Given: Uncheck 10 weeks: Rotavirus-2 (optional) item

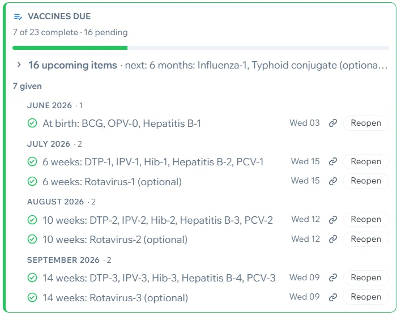Looking at the screenshot, I should [x=32, y=240].
